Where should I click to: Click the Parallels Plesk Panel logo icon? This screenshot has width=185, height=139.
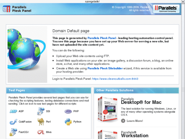coord(7,9)
